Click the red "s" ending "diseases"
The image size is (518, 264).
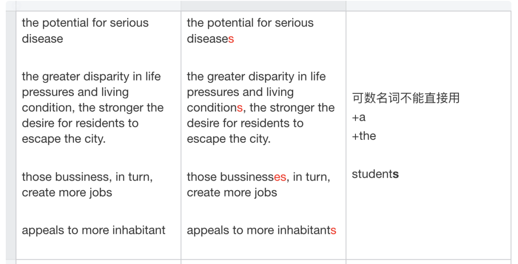coord(231,39)
